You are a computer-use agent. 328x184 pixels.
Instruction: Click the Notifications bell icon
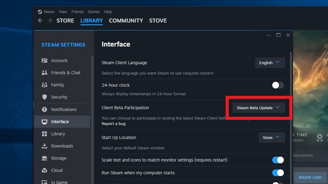[44, 109]
